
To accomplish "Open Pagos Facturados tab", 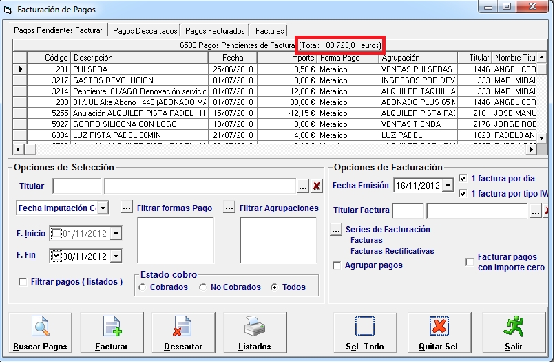I will pyautogui.click(x=215, y=31).
